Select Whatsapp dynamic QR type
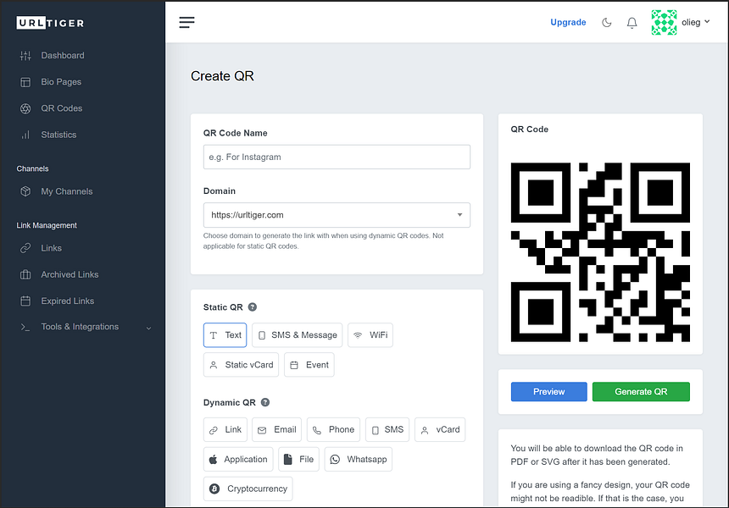Image resolution: width=729 pixels, height=508 pixels. (359, 459)
